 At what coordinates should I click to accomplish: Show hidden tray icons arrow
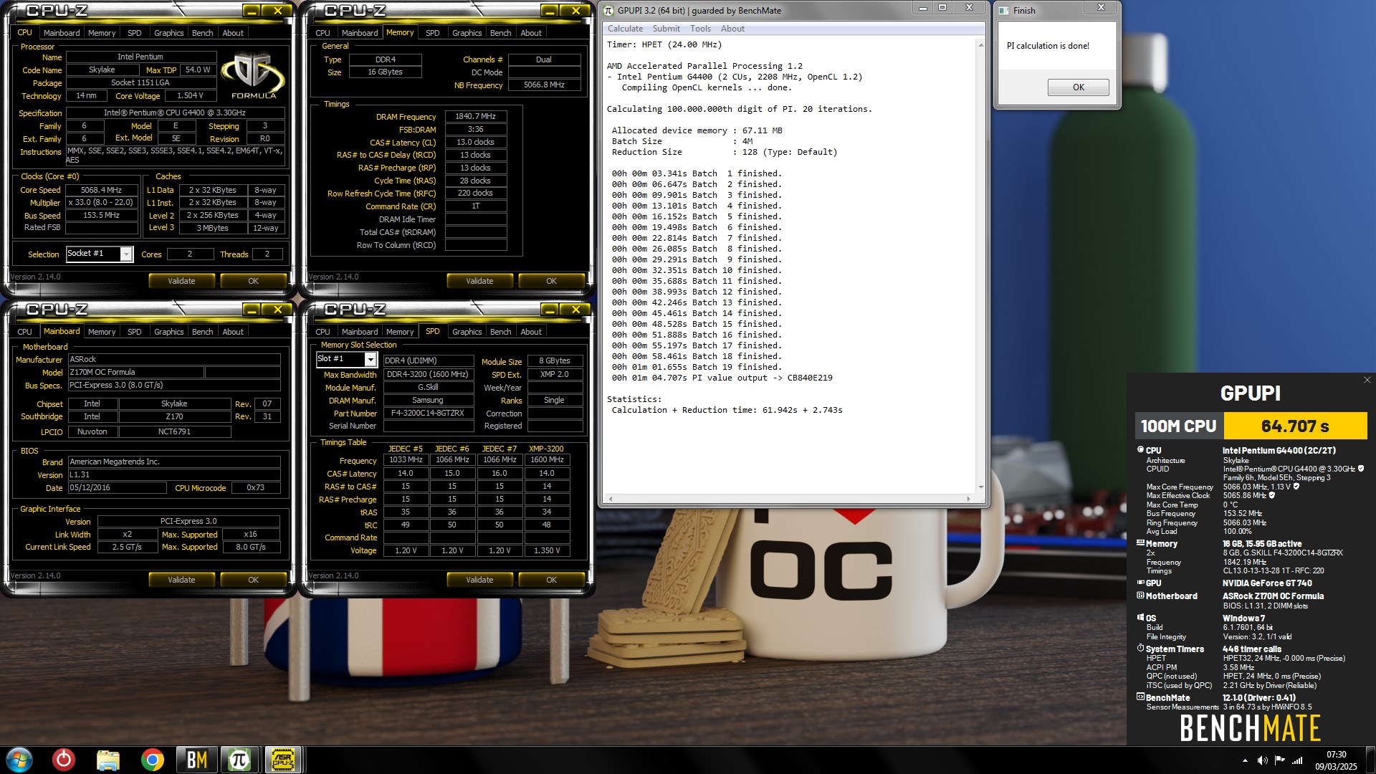coord(1245,760)
